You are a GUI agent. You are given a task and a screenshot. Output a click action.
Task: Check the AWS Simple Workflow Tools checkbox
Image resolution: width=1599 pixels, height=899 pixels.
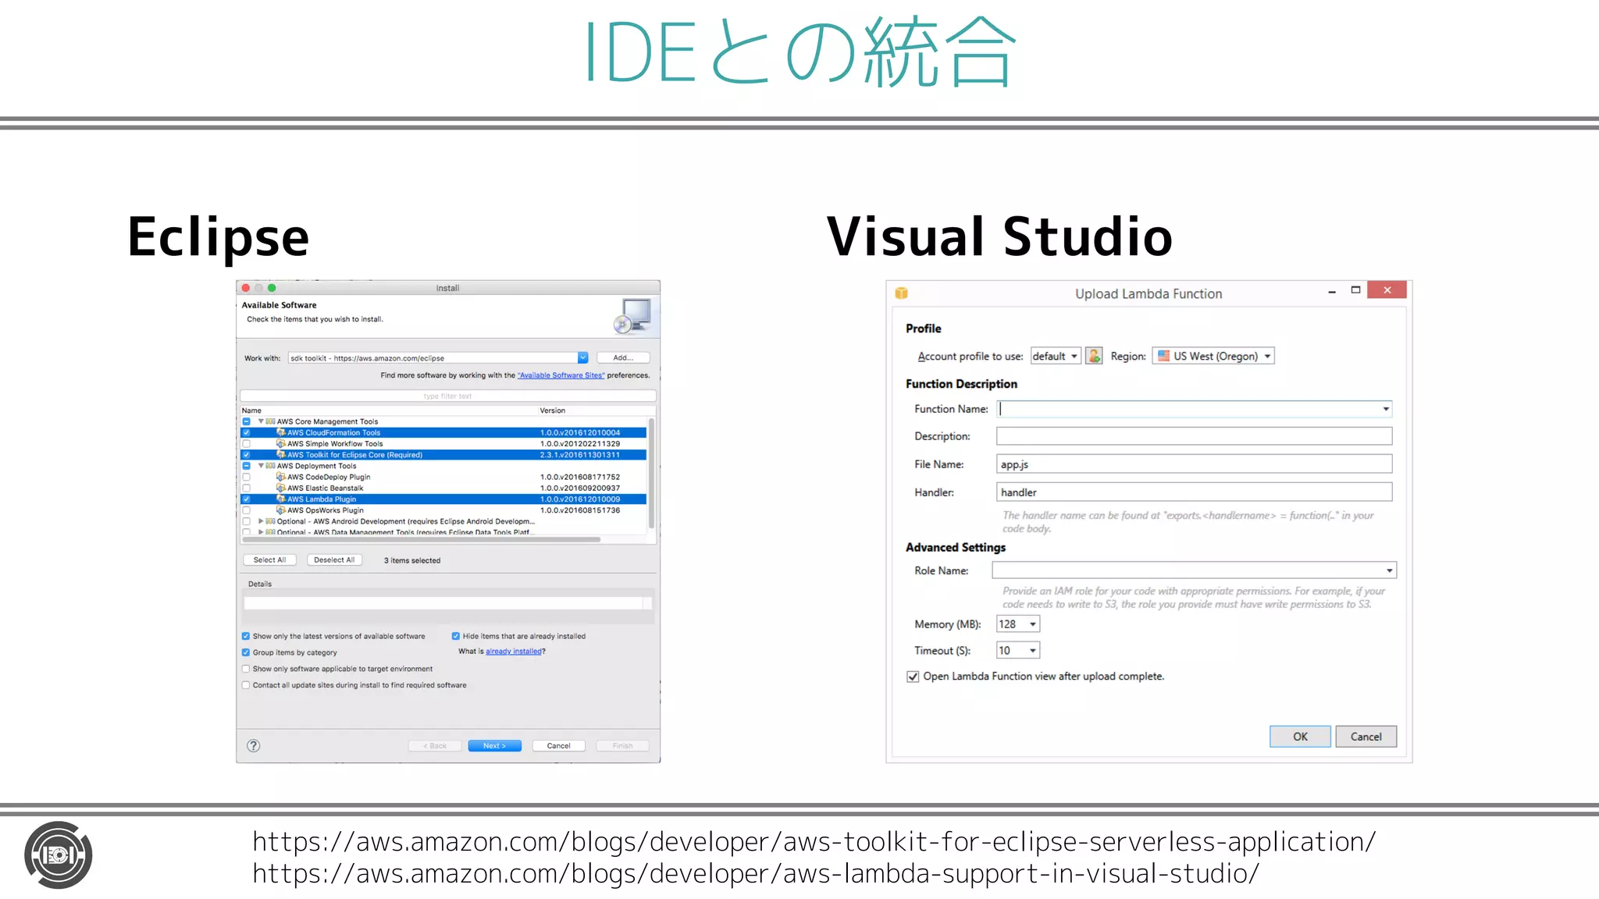click(x=246, y=443)
